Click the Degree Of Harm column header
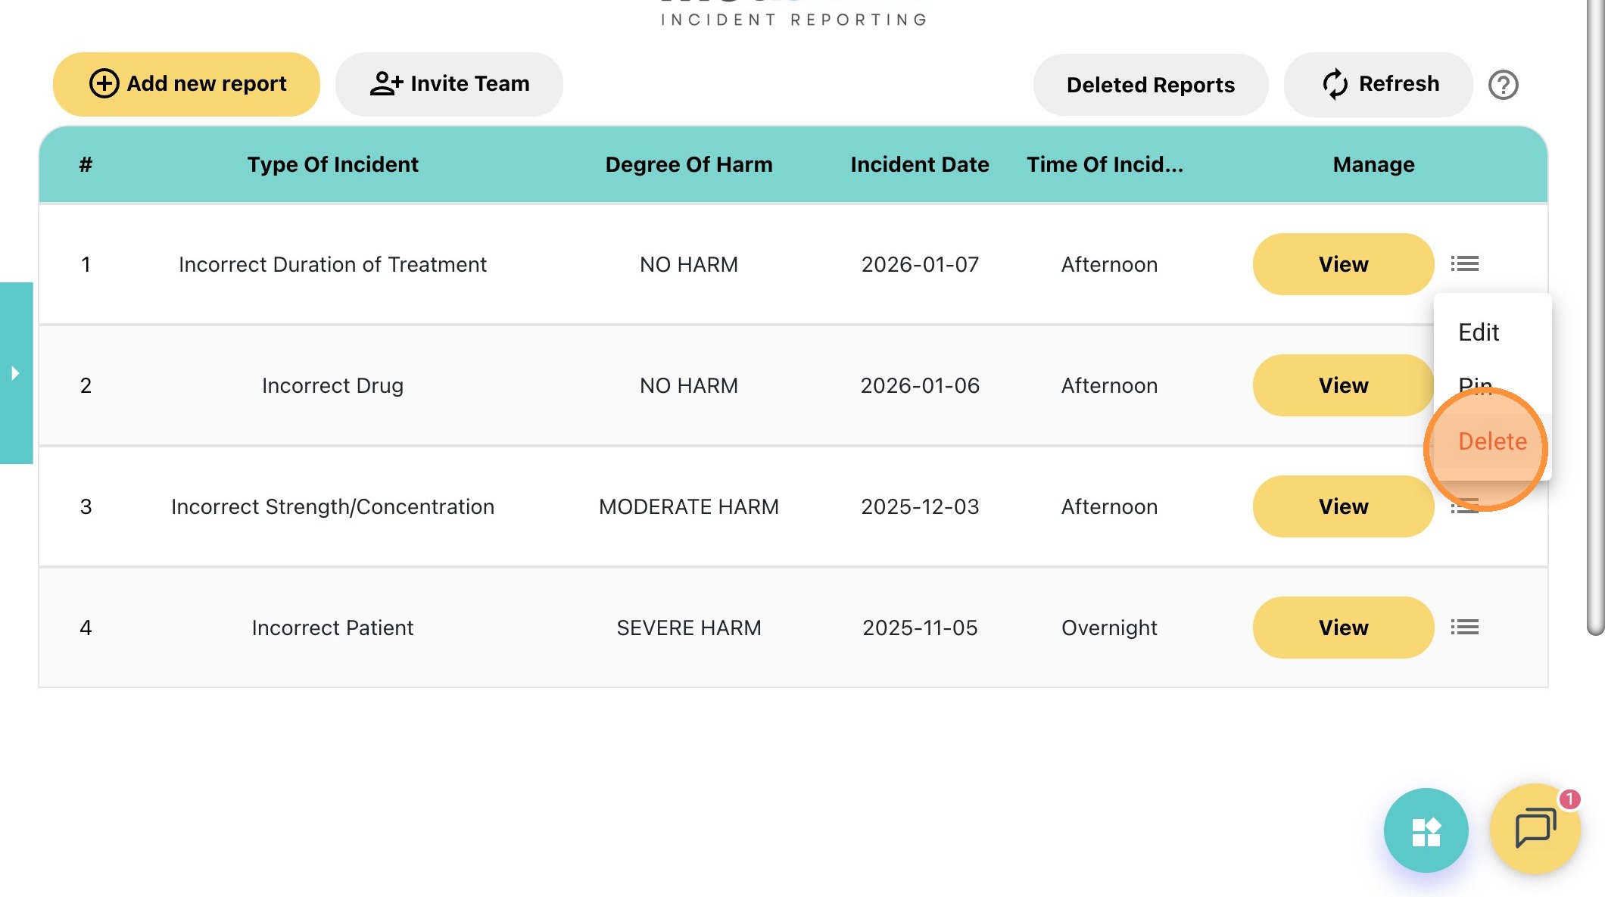 point(688,164)
